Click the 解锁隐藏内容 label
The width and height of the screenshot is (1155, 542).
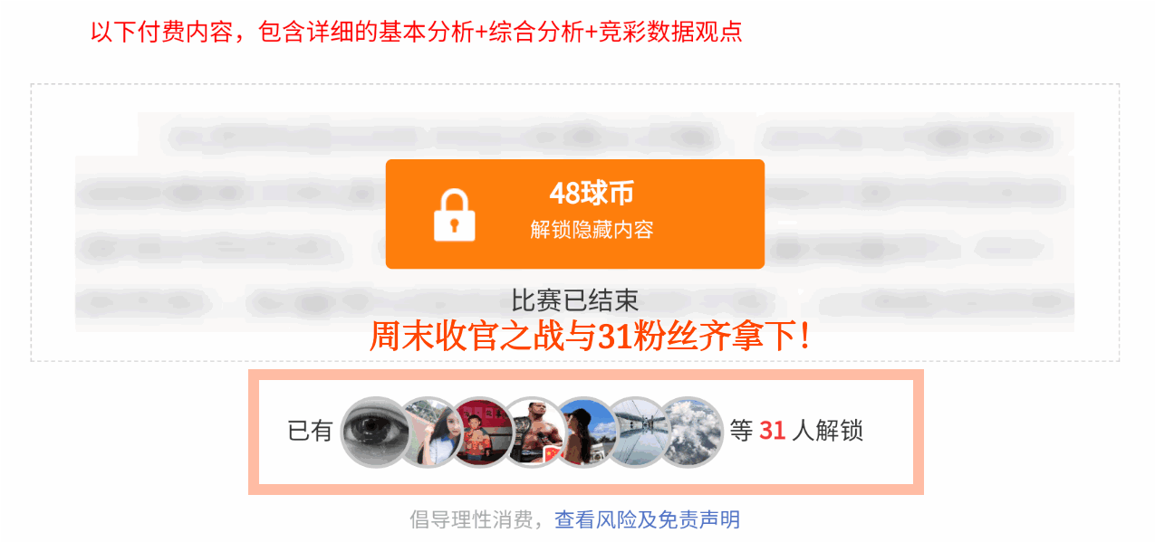(x=592, y=230)
